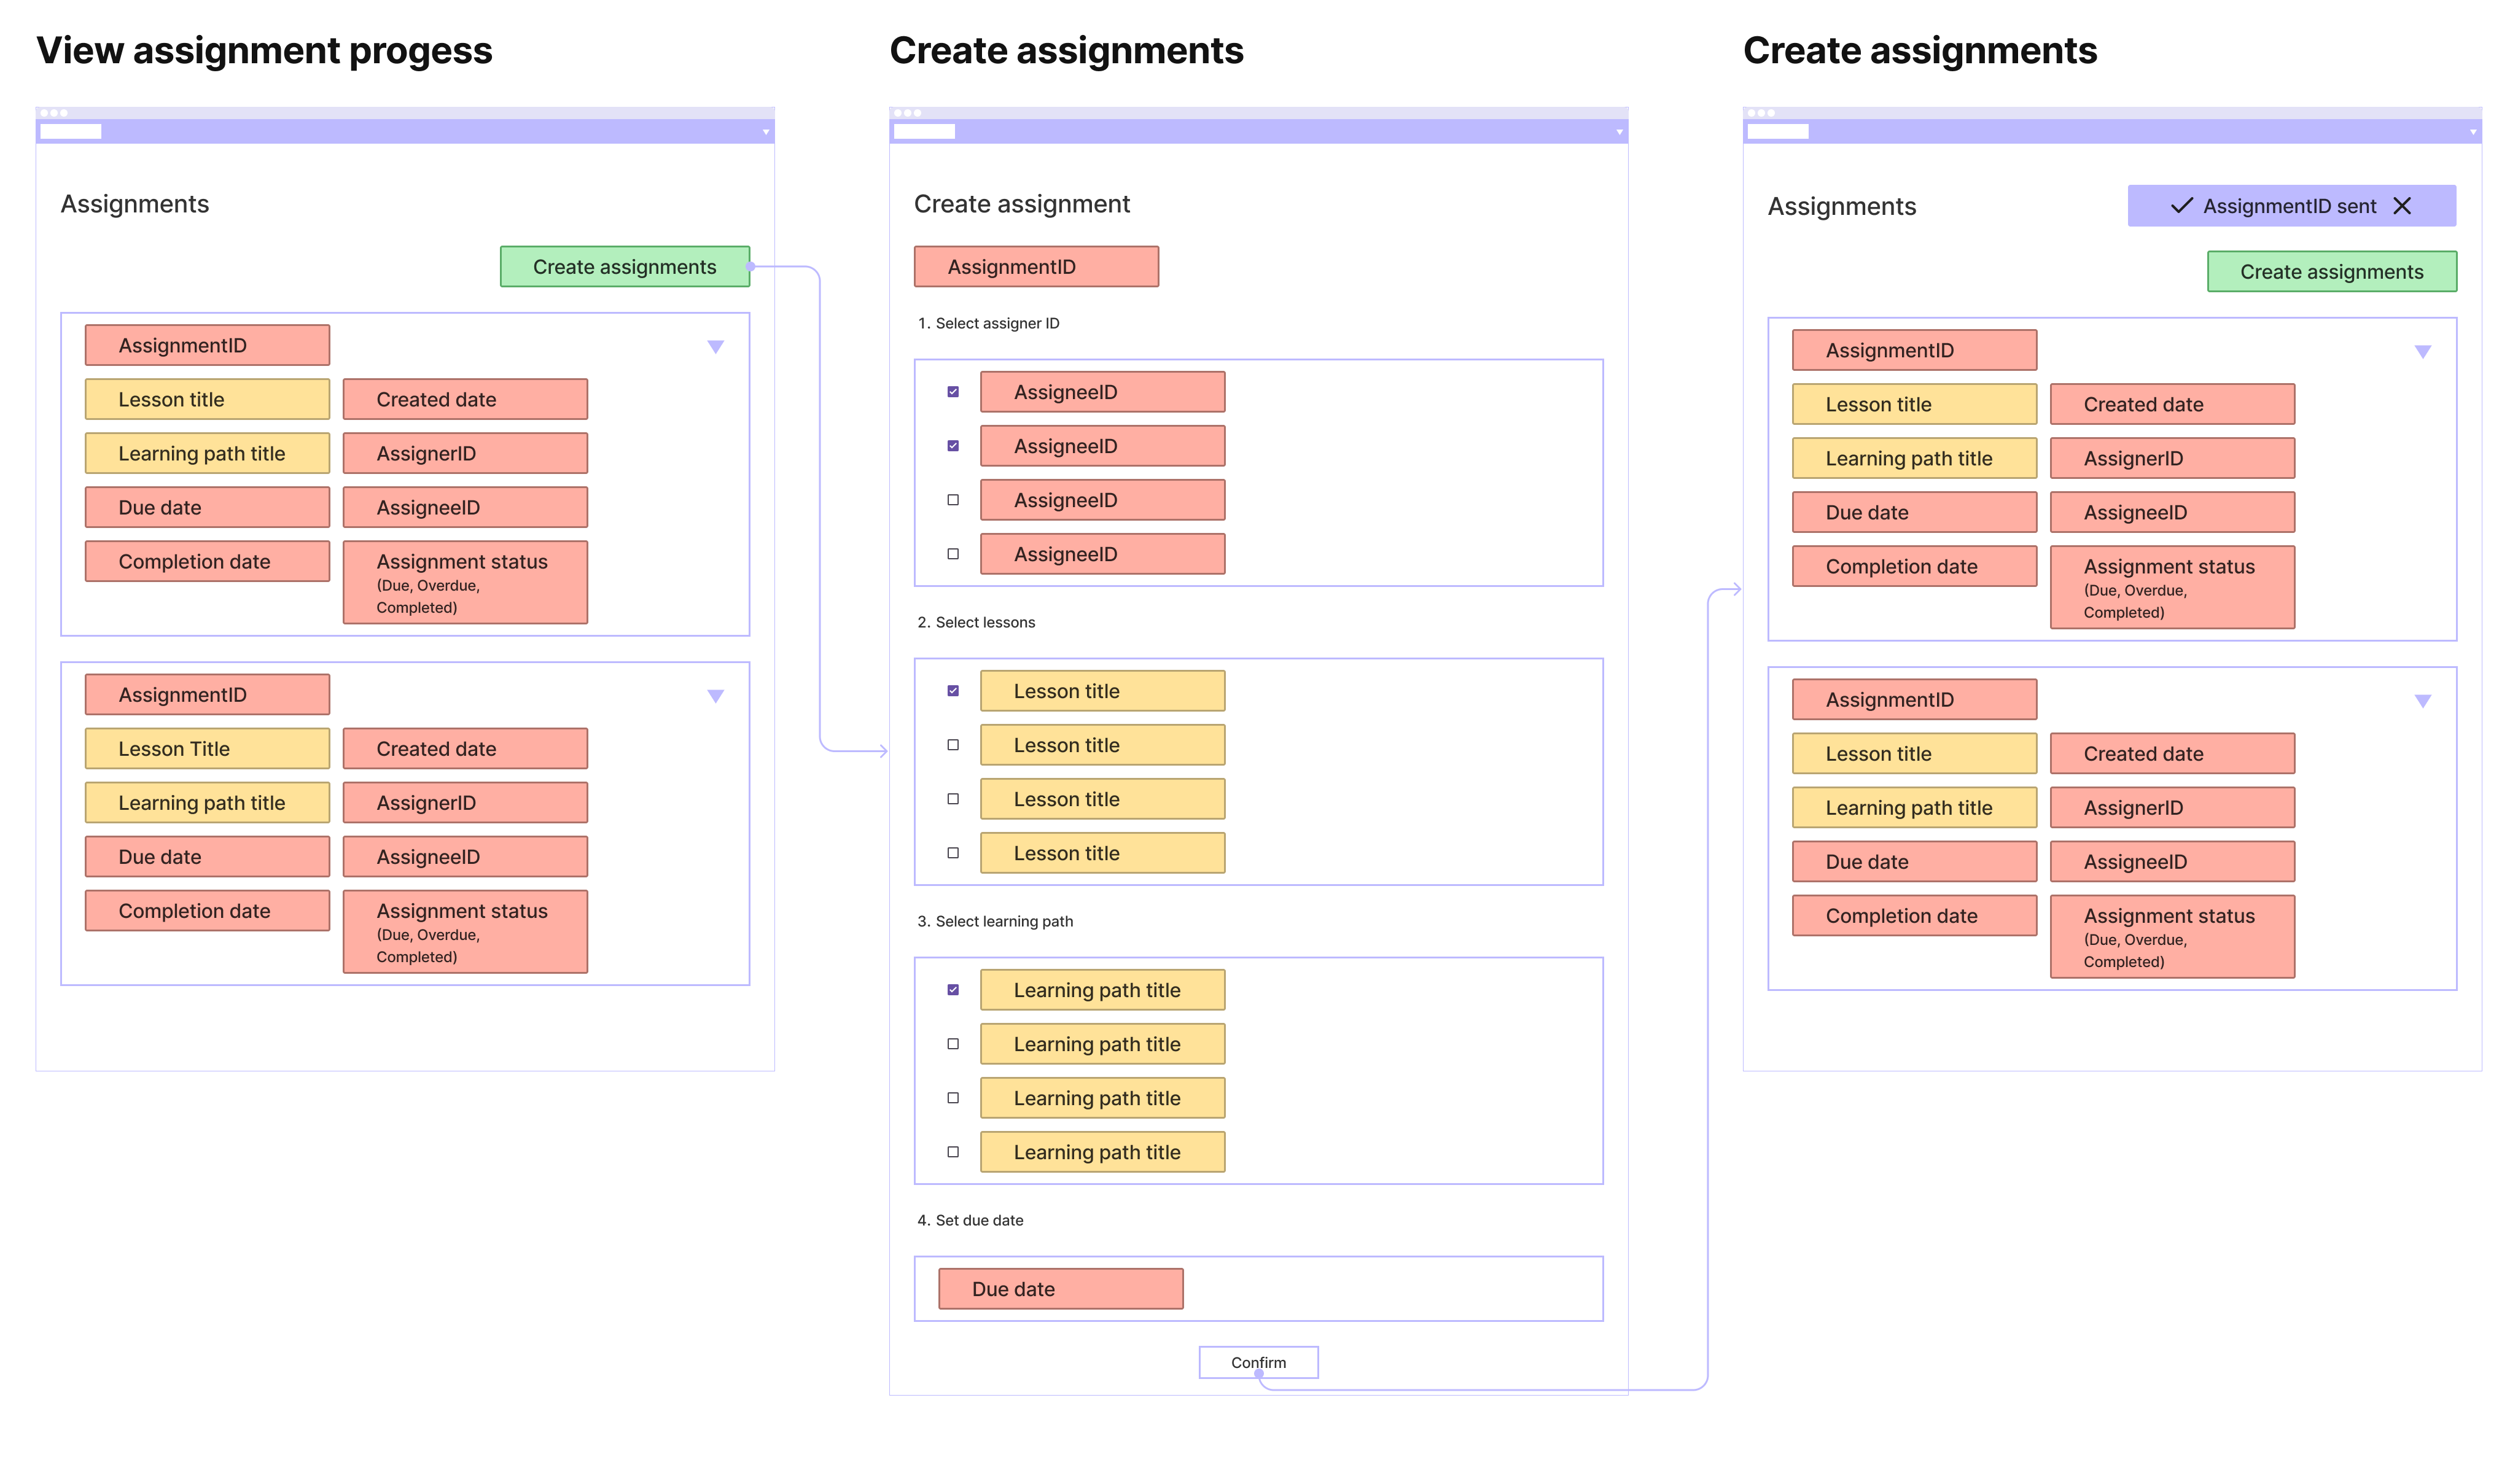The width and height of the screenshot is (2518, 1484).
Task: Click Due date field under Set due date
Action: tap(1060, 1289)
